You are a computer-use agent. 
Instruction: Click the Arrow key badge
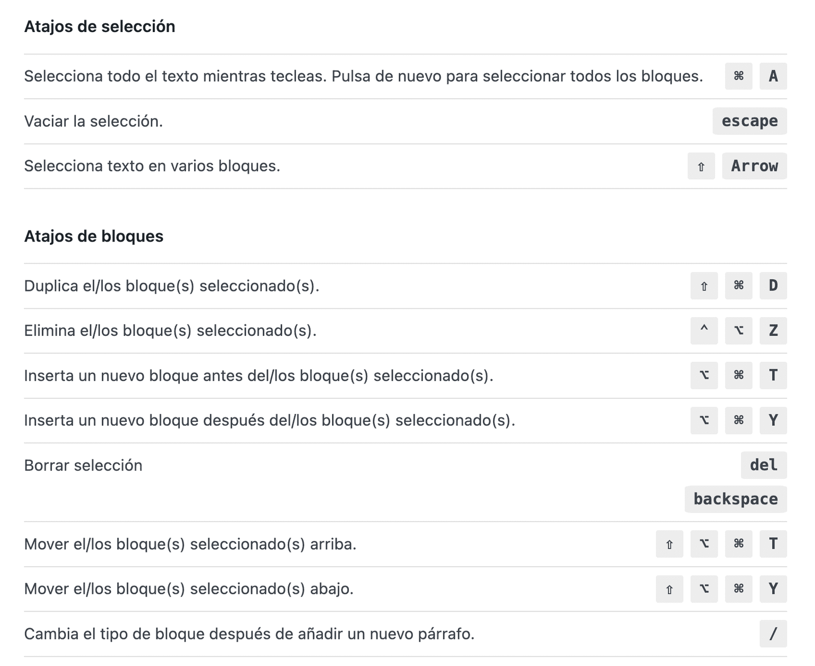754,166
